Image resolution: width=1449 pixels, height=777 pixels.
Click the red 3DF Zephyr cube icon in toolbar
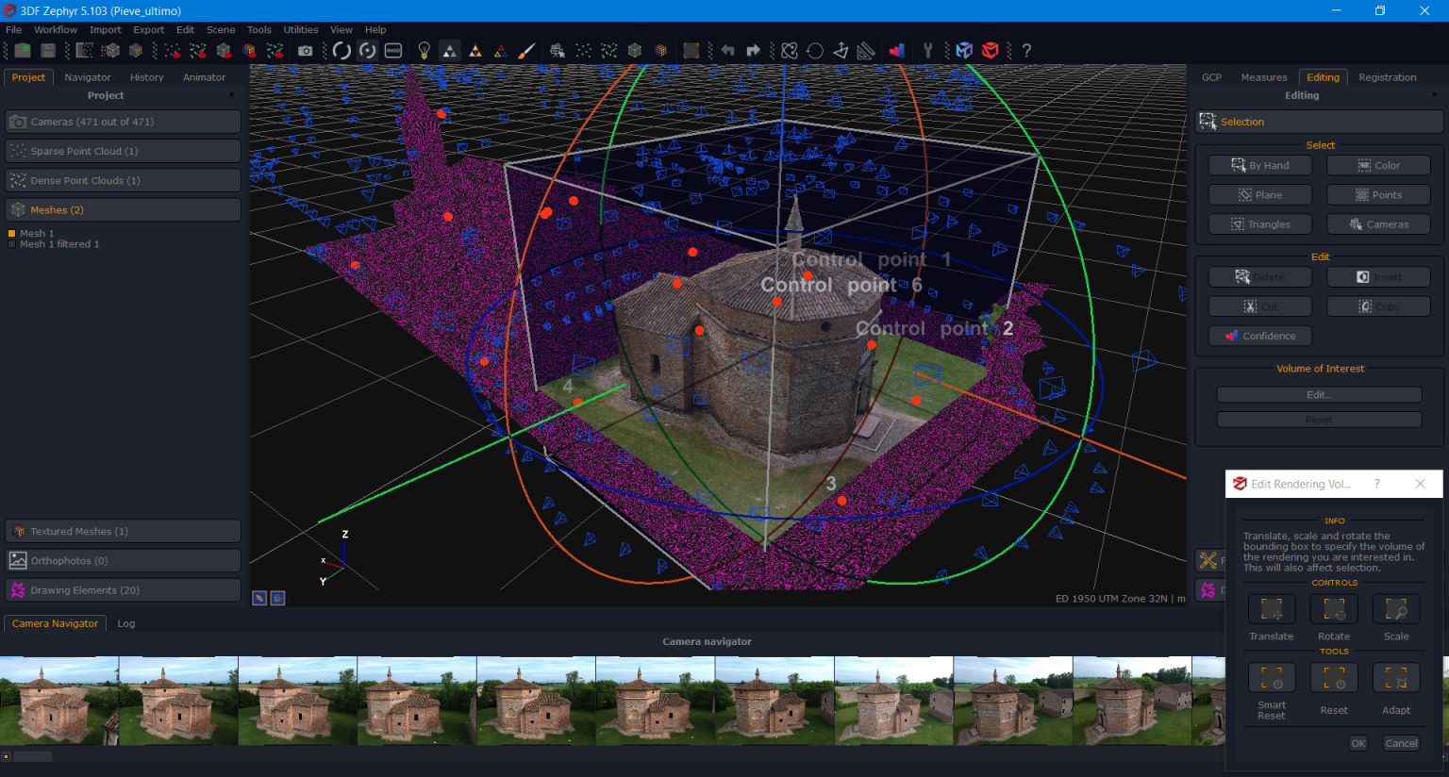[x=991, y=50]
